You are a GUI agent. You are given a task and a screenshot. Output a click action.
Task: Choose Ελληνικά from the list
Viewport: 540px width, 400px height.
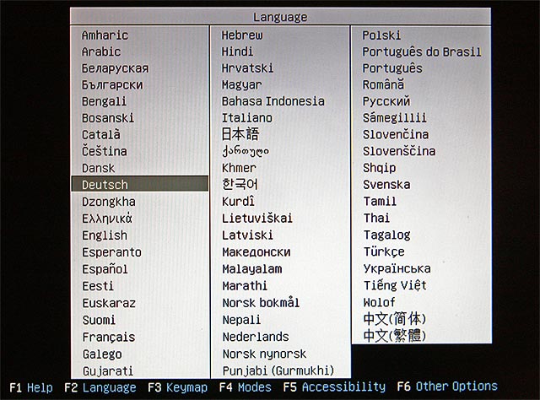[x=107, y=219]
